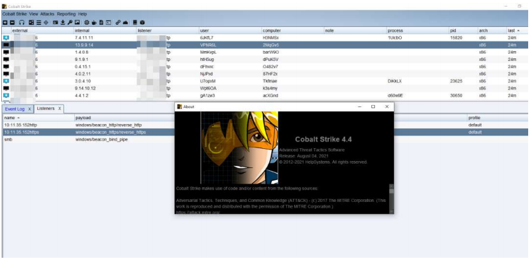Click the Manage web server cloud icon

pyautogui.click(x=125, y=22)
